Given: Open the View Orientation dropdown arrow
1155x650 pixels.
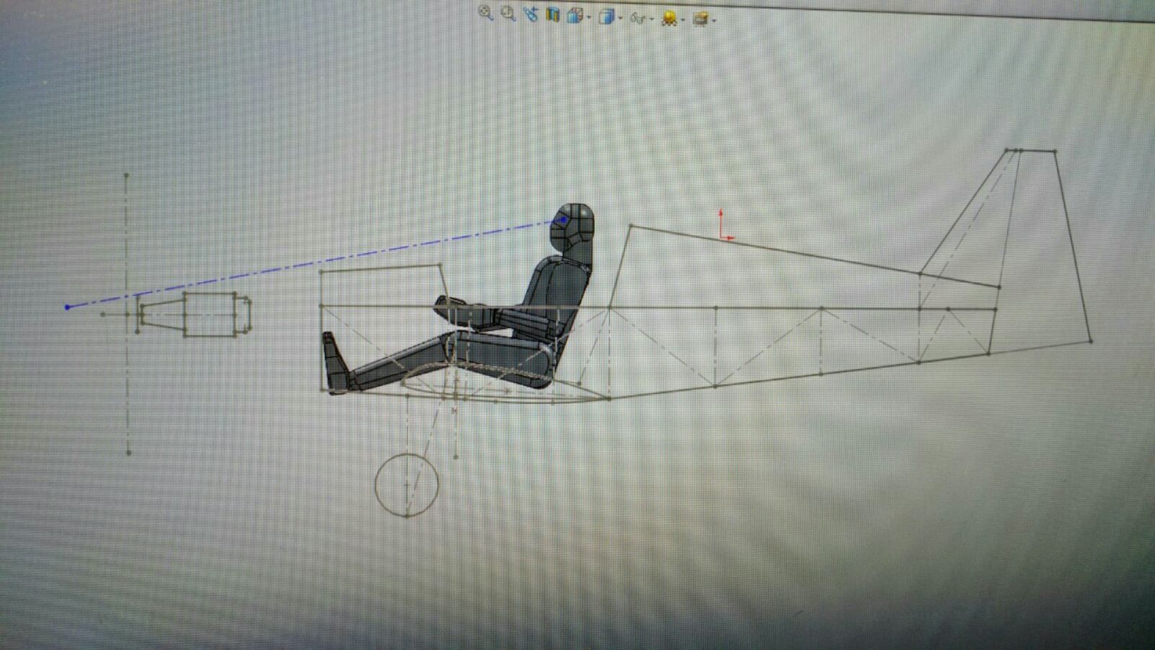Looking at the screenshot, I should click(x=589, y=17).
